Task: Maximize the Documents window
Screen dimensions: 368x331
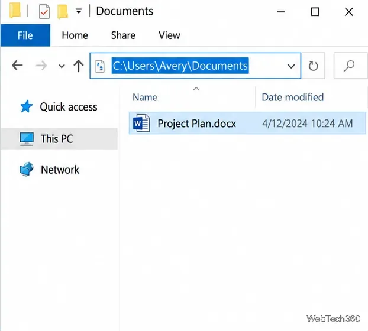Action: click(x=315, y=12)
